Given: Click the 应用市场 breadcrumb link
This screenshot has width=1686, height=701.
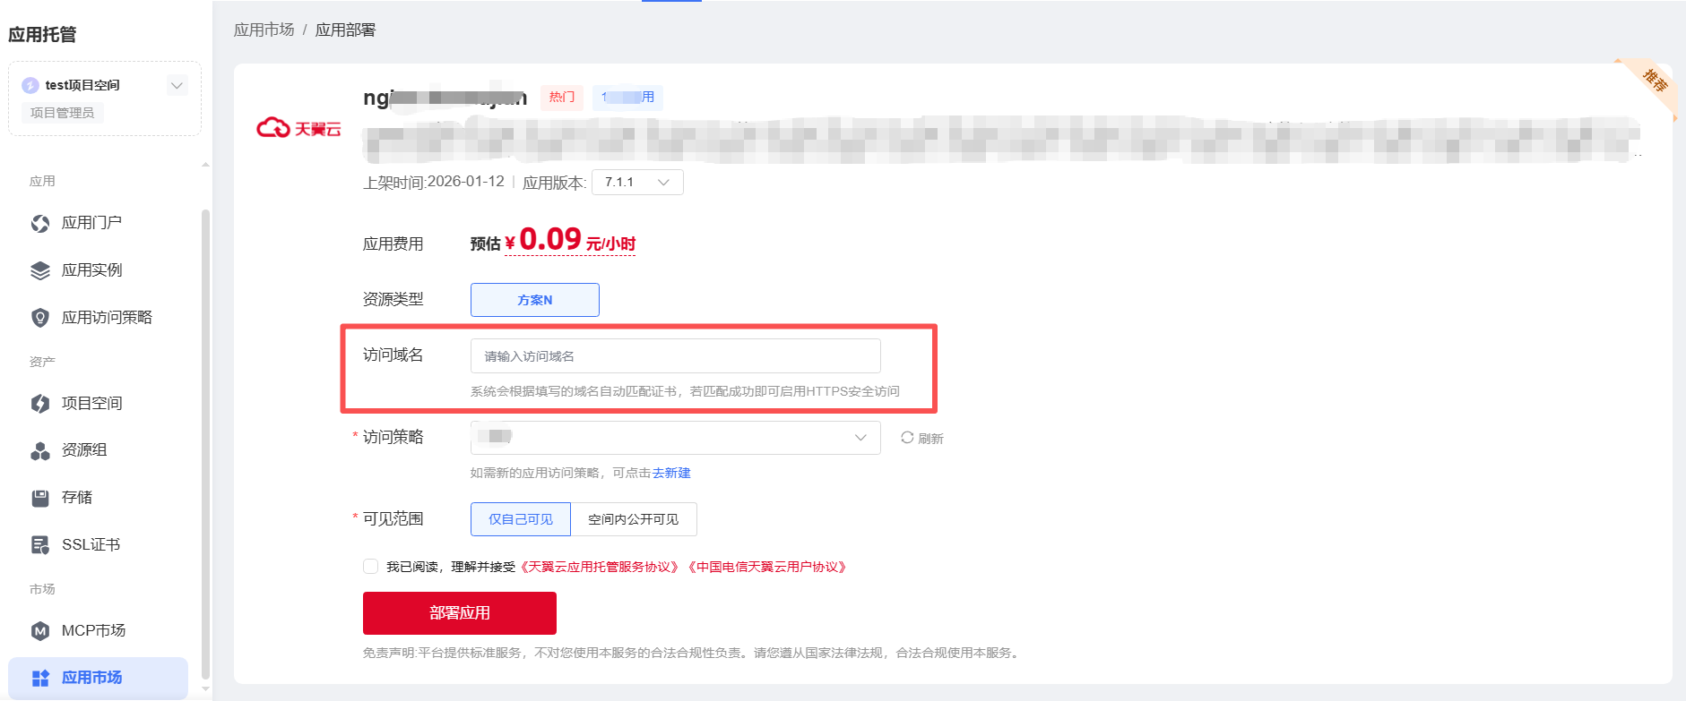Looking at the screenshot, I should [264, 30].
